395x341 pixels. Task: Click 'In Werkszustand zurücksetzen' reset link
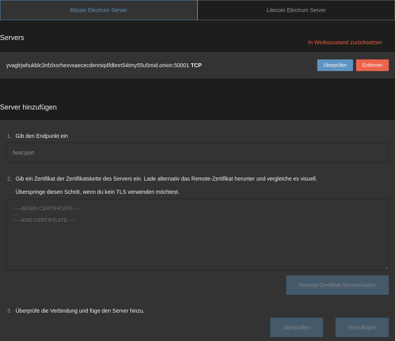click(345, 42)
